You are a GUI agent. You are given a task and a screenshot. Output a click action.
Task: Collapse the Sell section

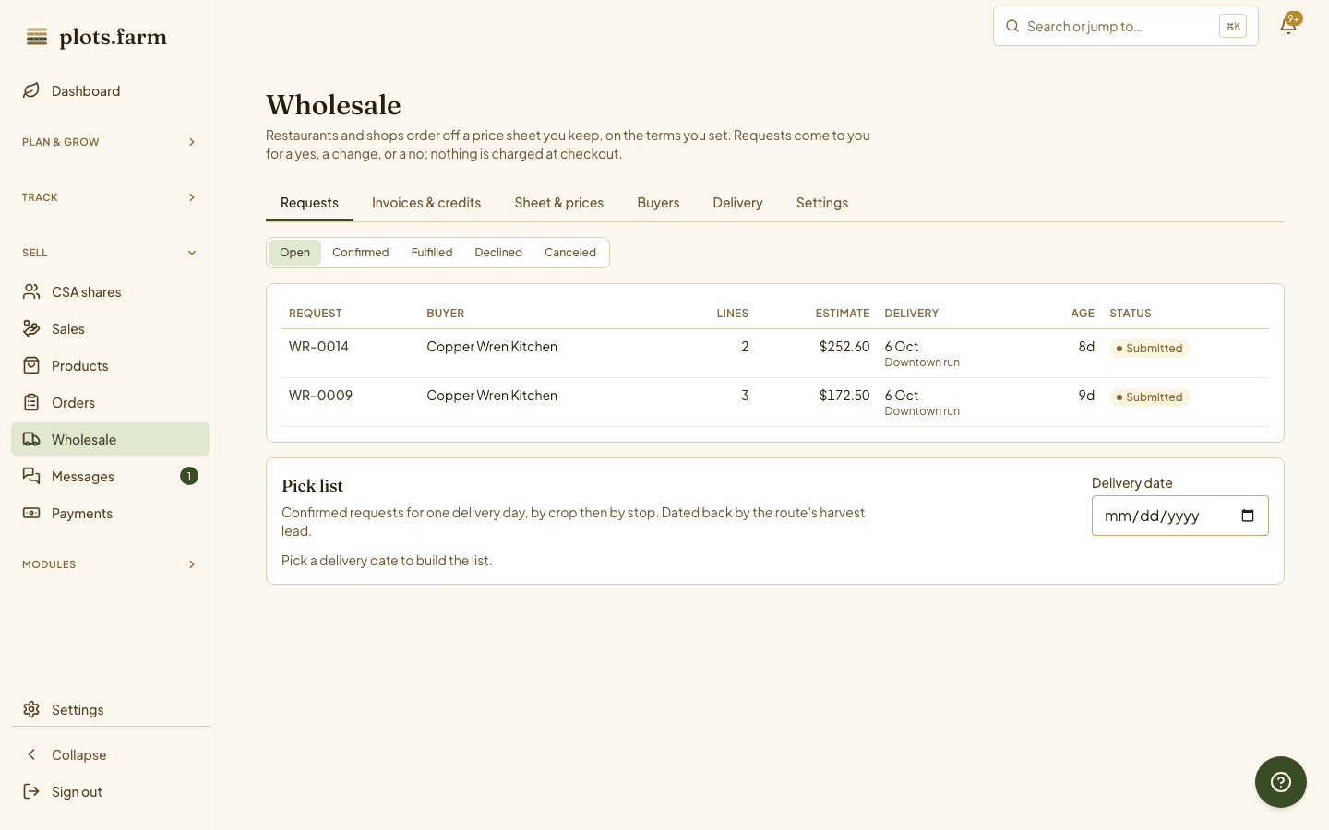click(110, 253)
